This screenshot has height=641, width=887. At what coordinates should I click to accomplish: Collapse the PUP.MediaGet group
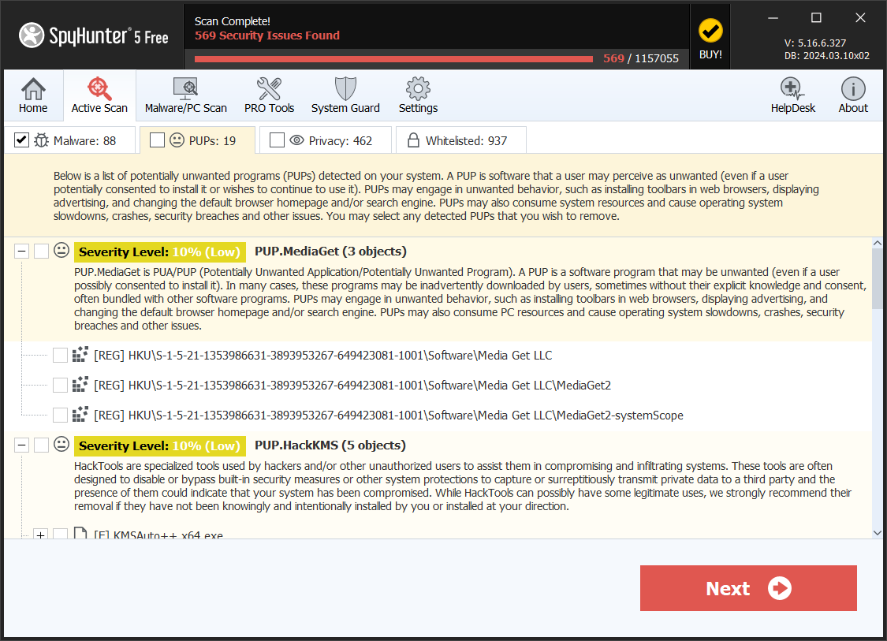(22, 252)
